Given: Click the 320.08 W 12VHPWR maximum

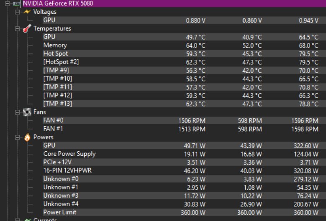Looking at the screenshot, I should point(306,171).
